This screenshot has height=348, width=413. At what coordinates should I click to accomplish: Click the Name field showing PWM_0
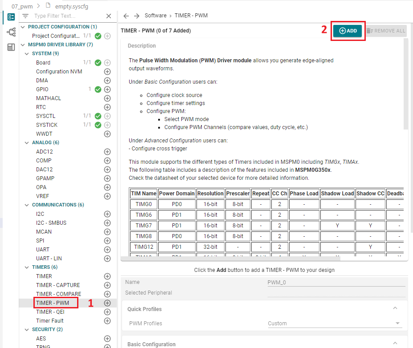tap(336, 283)
